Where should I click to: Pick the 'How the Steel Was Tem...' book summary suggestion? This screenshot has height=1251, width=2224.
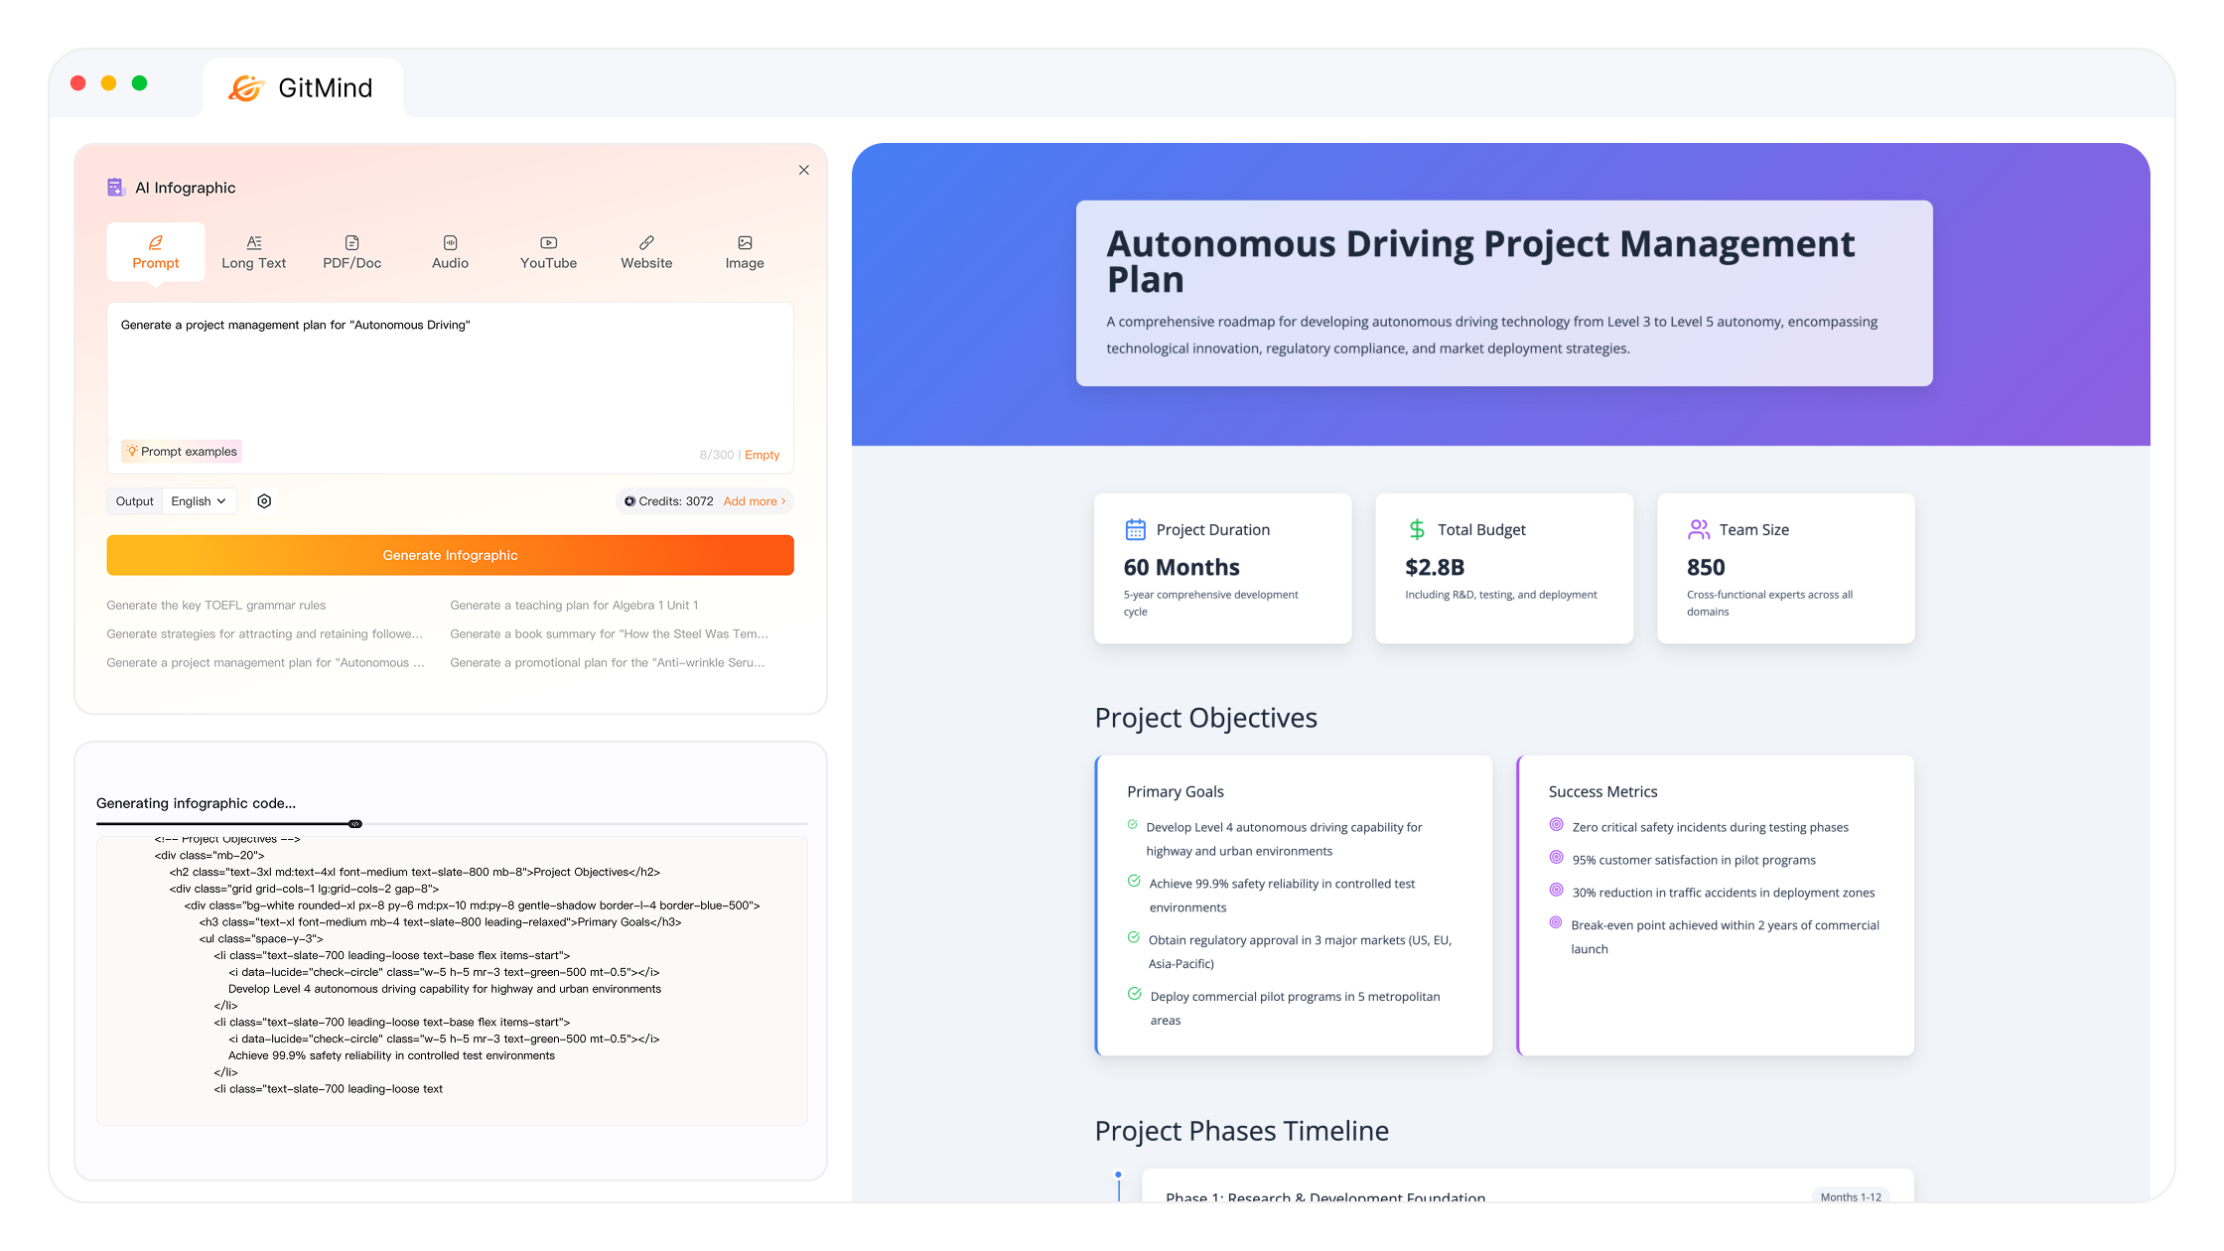609,634
